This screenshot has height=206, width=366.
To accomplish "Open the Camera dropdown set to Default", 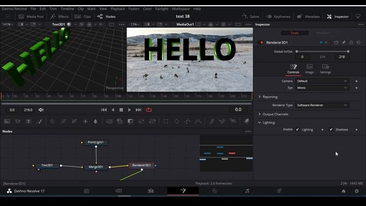I will (322, 81).
